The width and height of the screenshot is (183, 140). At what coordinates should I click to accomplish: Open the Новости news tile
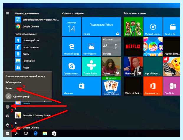pyautogui.click(x=133, y=66)
